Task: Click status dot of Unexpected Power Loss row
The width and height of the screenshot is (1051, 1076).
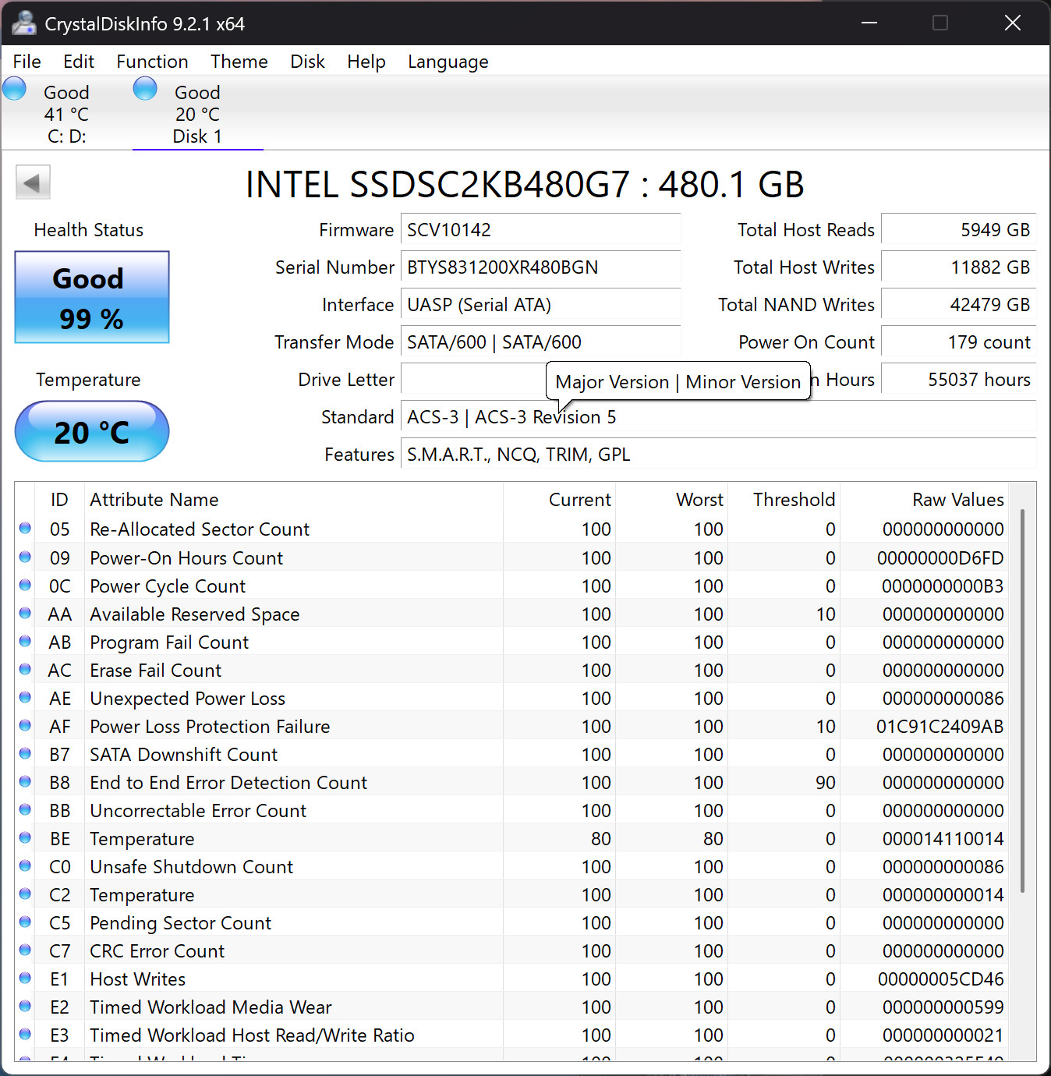Action: 25,698
